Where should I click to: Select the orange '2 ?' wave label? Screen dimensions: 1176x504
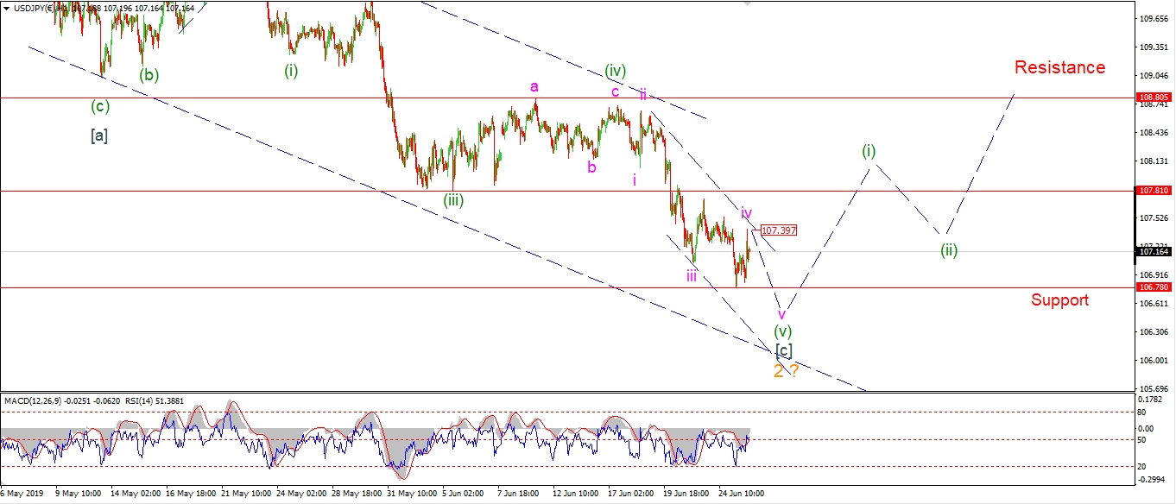pos(785,371)
